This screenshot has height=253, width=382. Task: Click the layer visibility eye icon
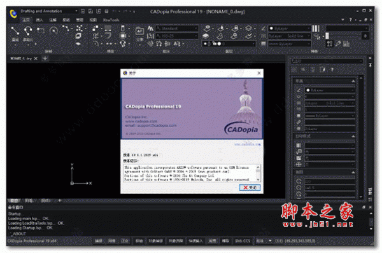point(207,28)
